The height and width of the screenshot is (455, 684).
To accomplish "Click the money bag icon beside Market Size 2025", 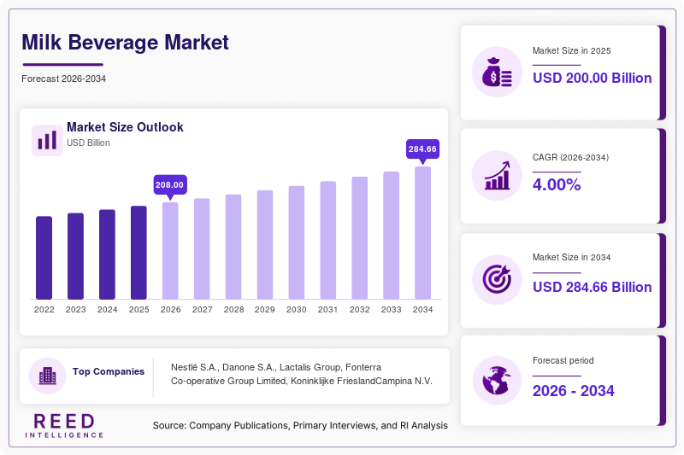I will [x=497, y=72].
